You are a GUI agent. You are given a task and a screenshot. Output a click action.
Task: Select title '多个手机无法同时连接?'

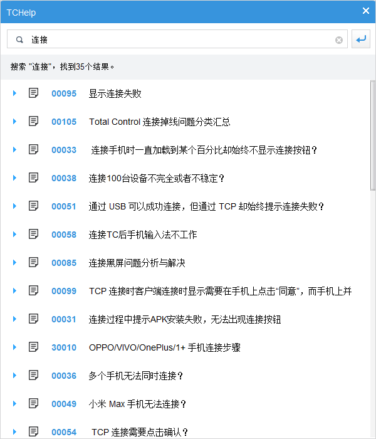tap(136, 376)
